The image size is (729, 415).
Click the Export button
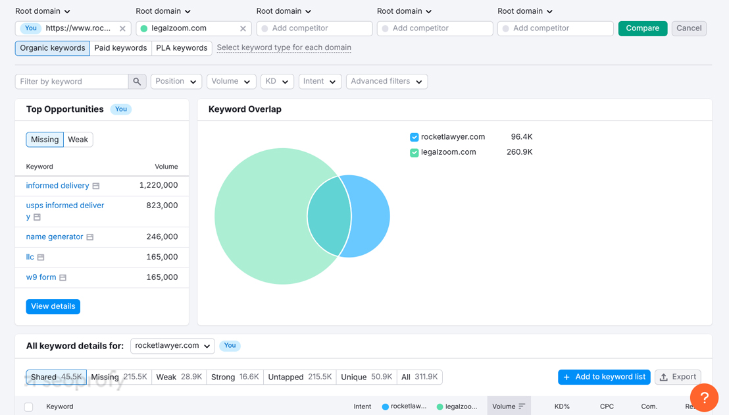click(x=678, y=377)
